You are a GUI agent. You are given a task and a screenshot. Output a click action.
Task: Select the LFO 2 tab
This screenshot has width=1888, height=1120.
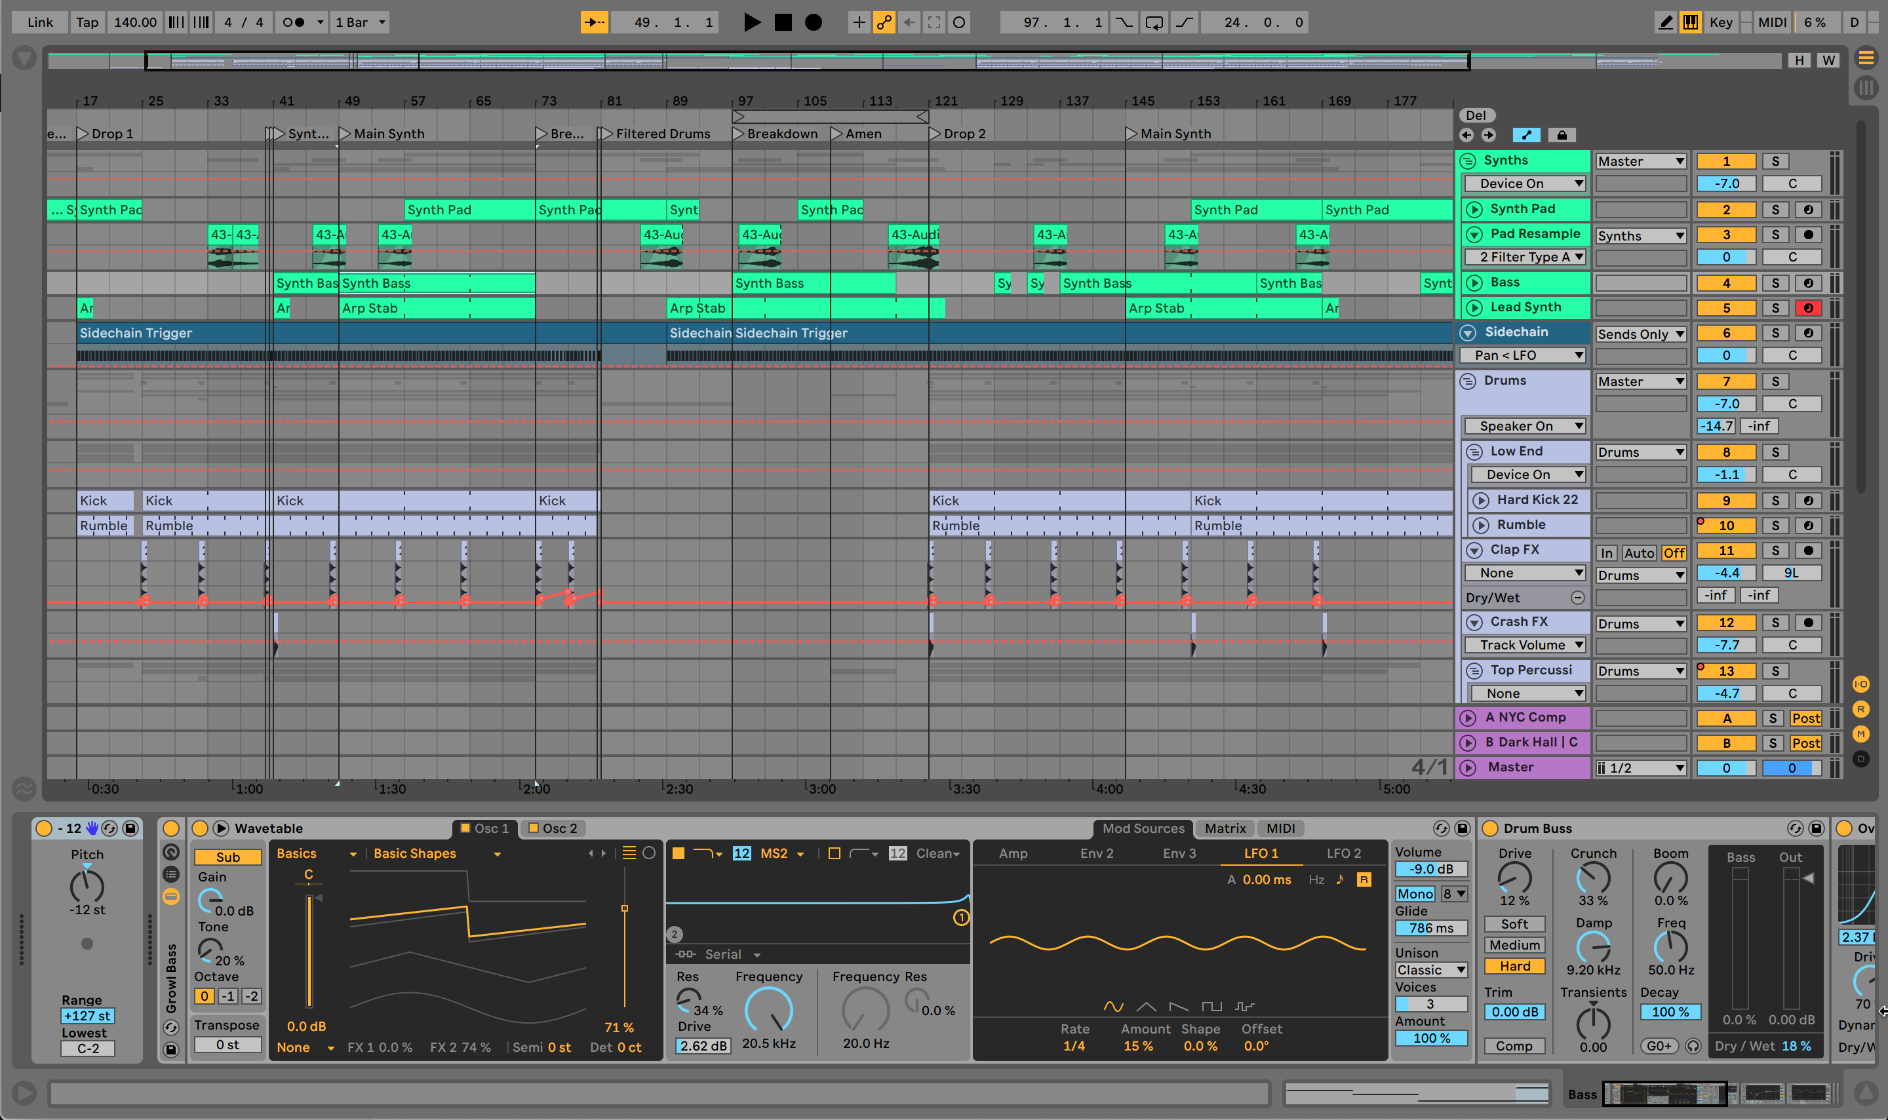(1343, 853)
